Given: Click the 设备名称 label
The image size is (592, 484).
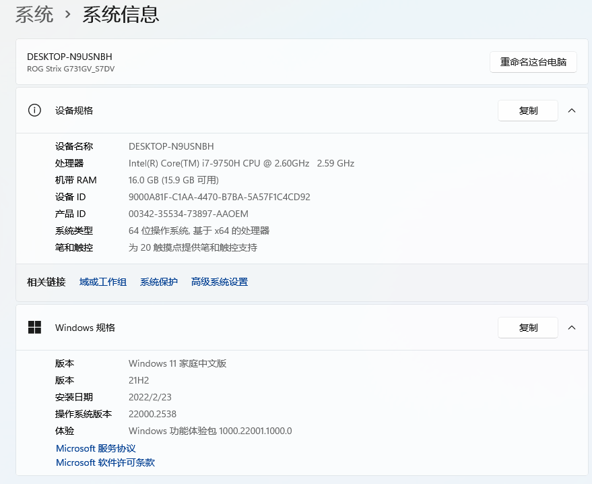Looking at the screenshot, I should 74,146.
